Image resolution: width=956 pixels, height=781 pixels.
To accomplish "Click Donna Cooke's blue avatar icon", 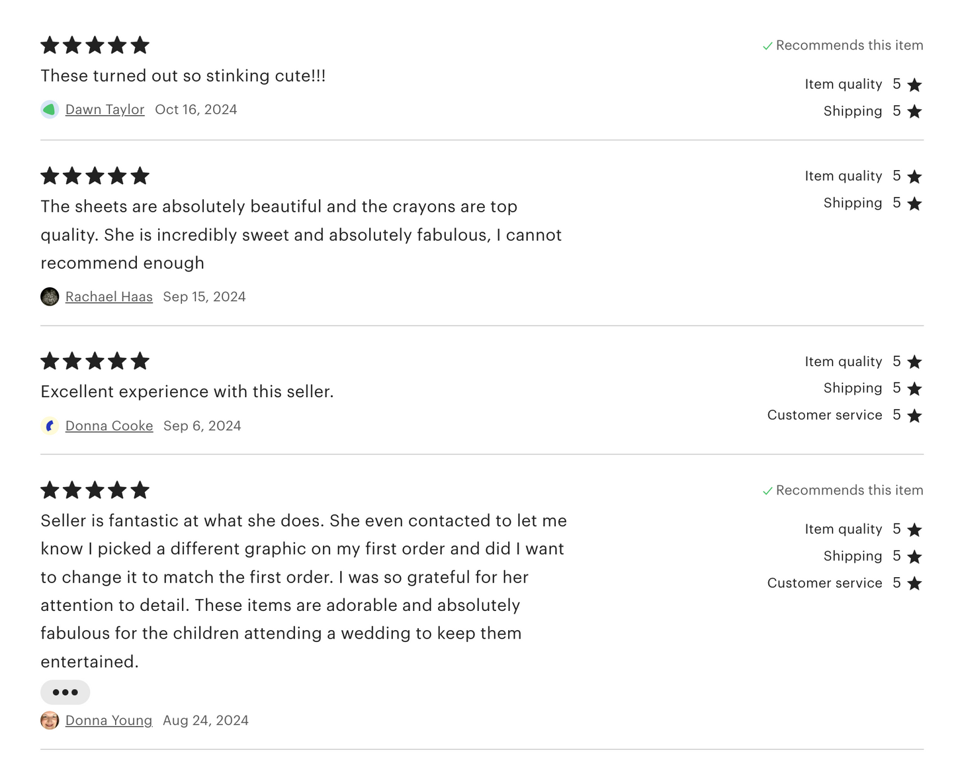I will [x=50, y=426].
